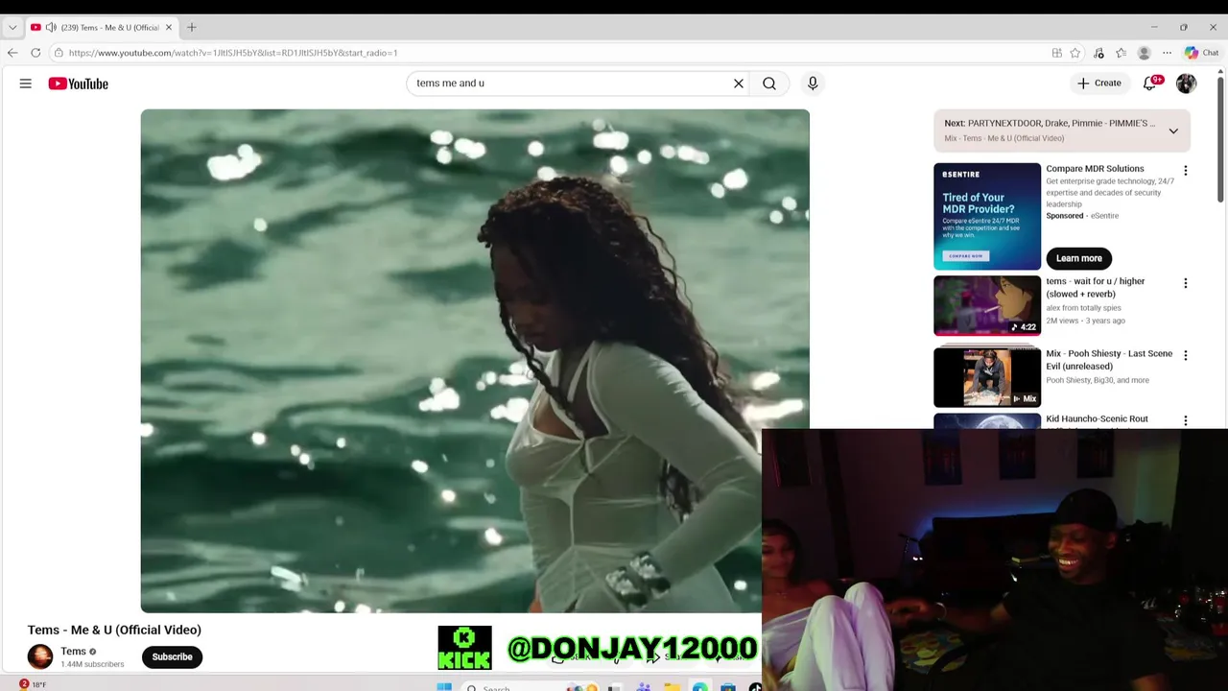Add this page to favorites star

pyautogui.click(x=1075, y=53)
